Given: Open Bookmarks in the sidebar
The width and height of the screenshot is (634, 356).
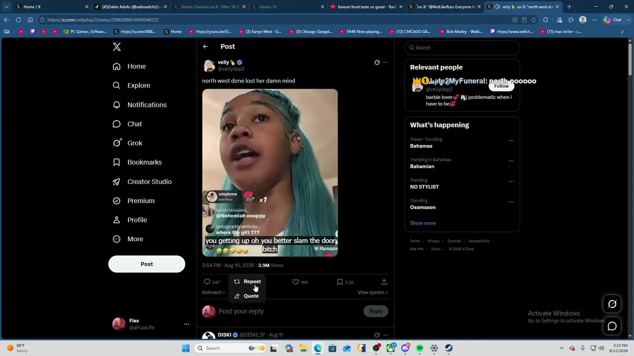Looking at the screenshot, I should [x=137, y=162].
